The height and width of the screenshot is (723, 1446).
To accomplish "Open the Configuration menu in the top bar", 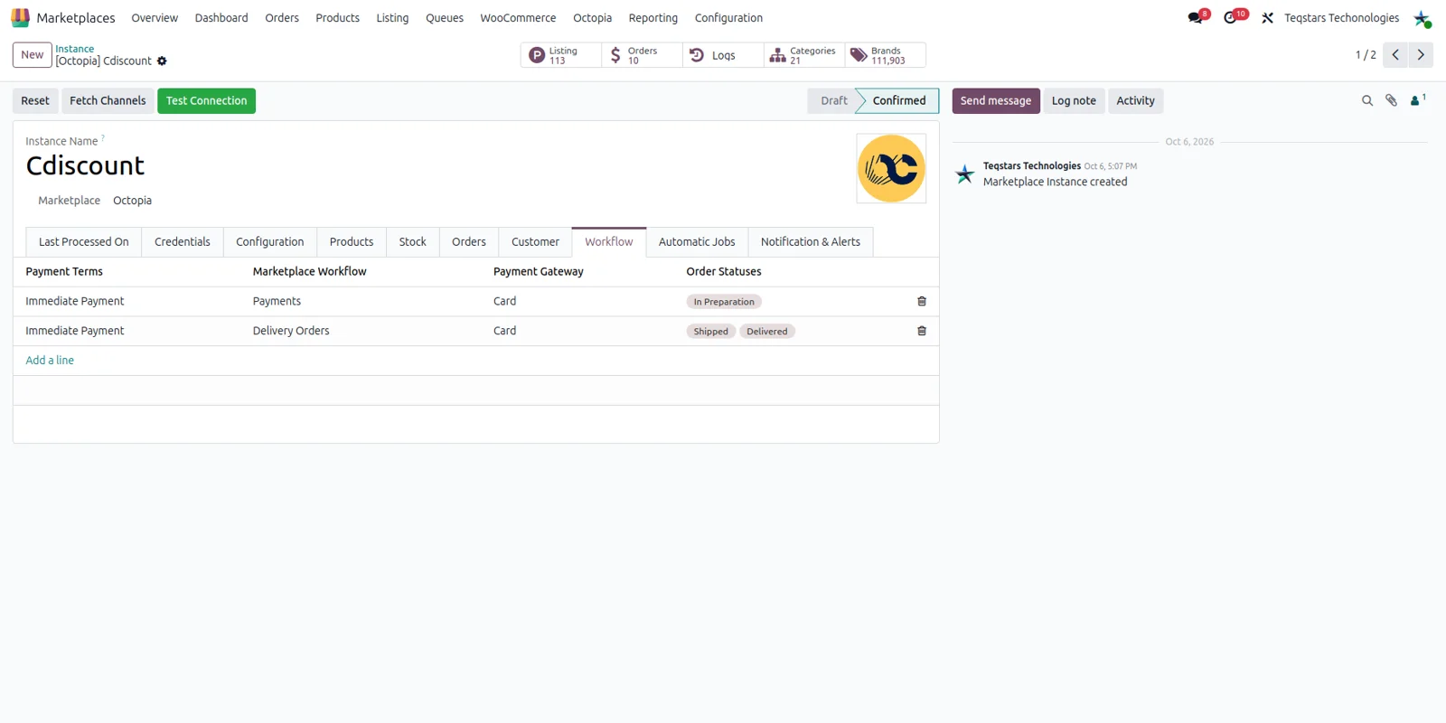I will (728, 18).
